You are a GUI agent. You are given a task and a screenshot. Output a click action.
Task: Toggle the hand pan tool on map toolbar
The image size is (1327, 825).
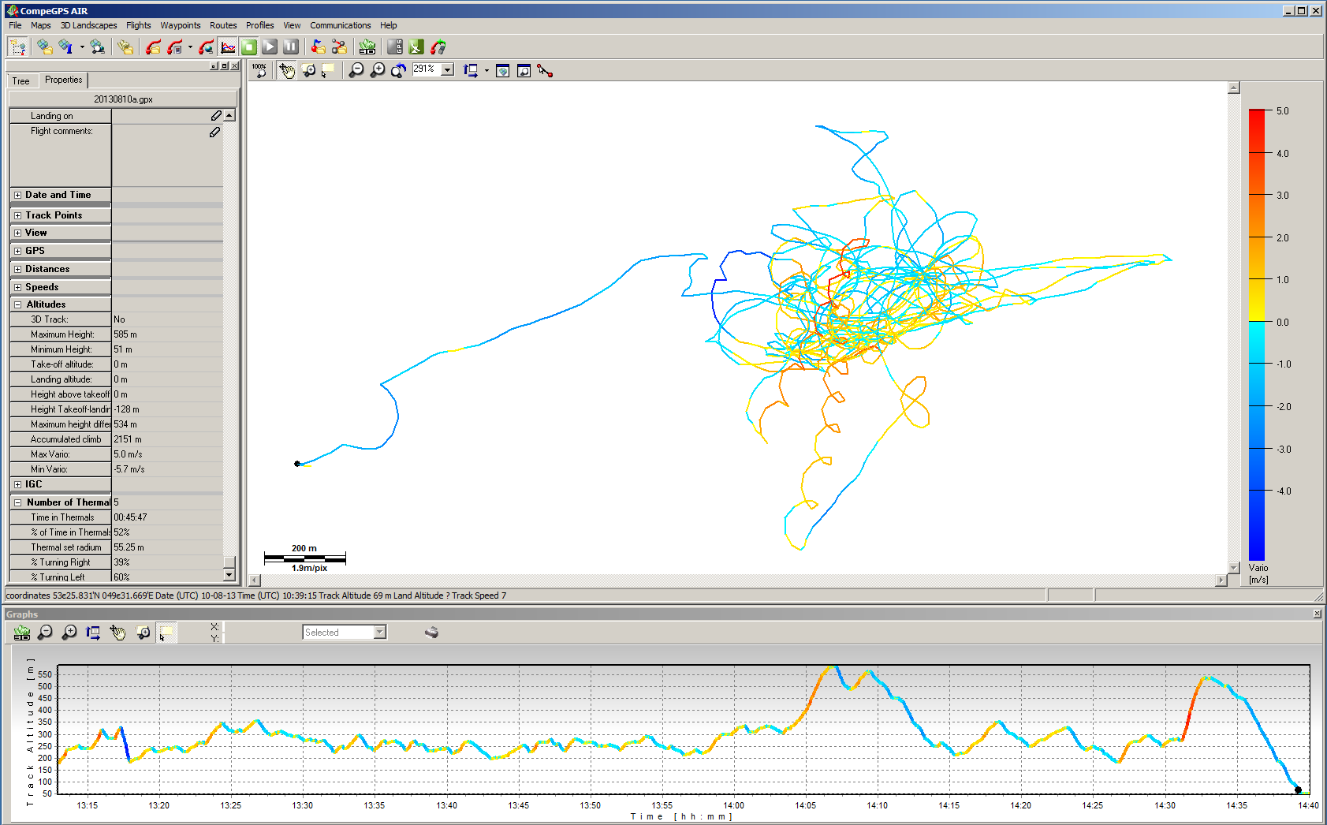(286, 71)
